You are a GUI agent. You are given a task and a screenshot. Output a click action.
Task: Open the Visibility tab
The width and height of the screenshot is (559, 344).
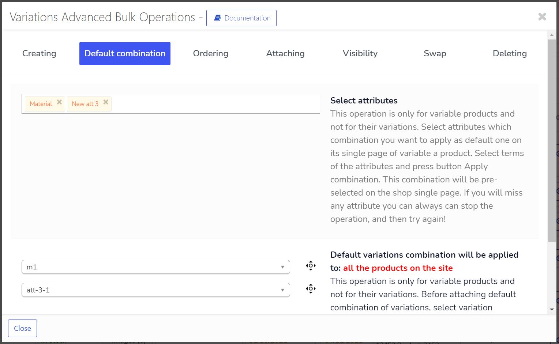(360, 53)
